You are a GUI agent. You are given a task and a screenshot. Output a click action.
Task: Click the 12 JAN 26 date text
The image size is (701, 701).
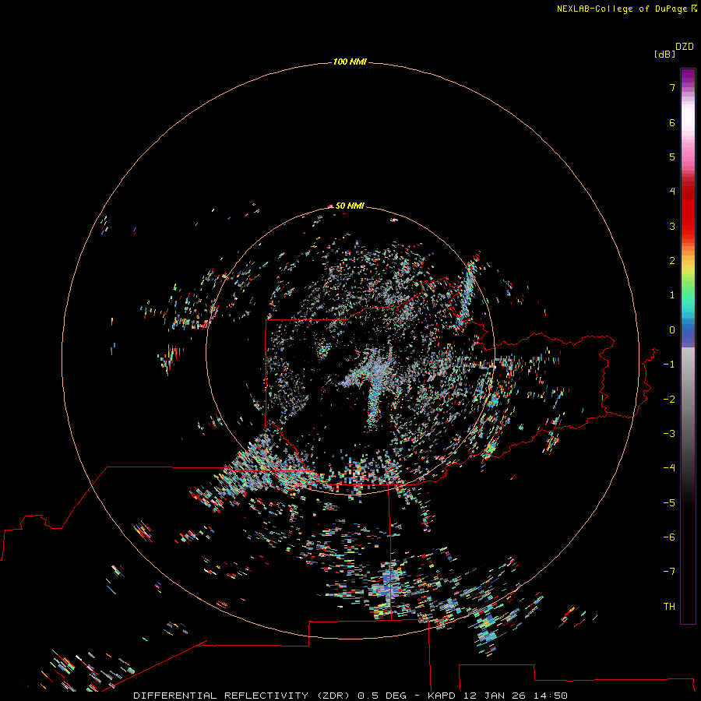pyautogui.click(x=494, y=696)
